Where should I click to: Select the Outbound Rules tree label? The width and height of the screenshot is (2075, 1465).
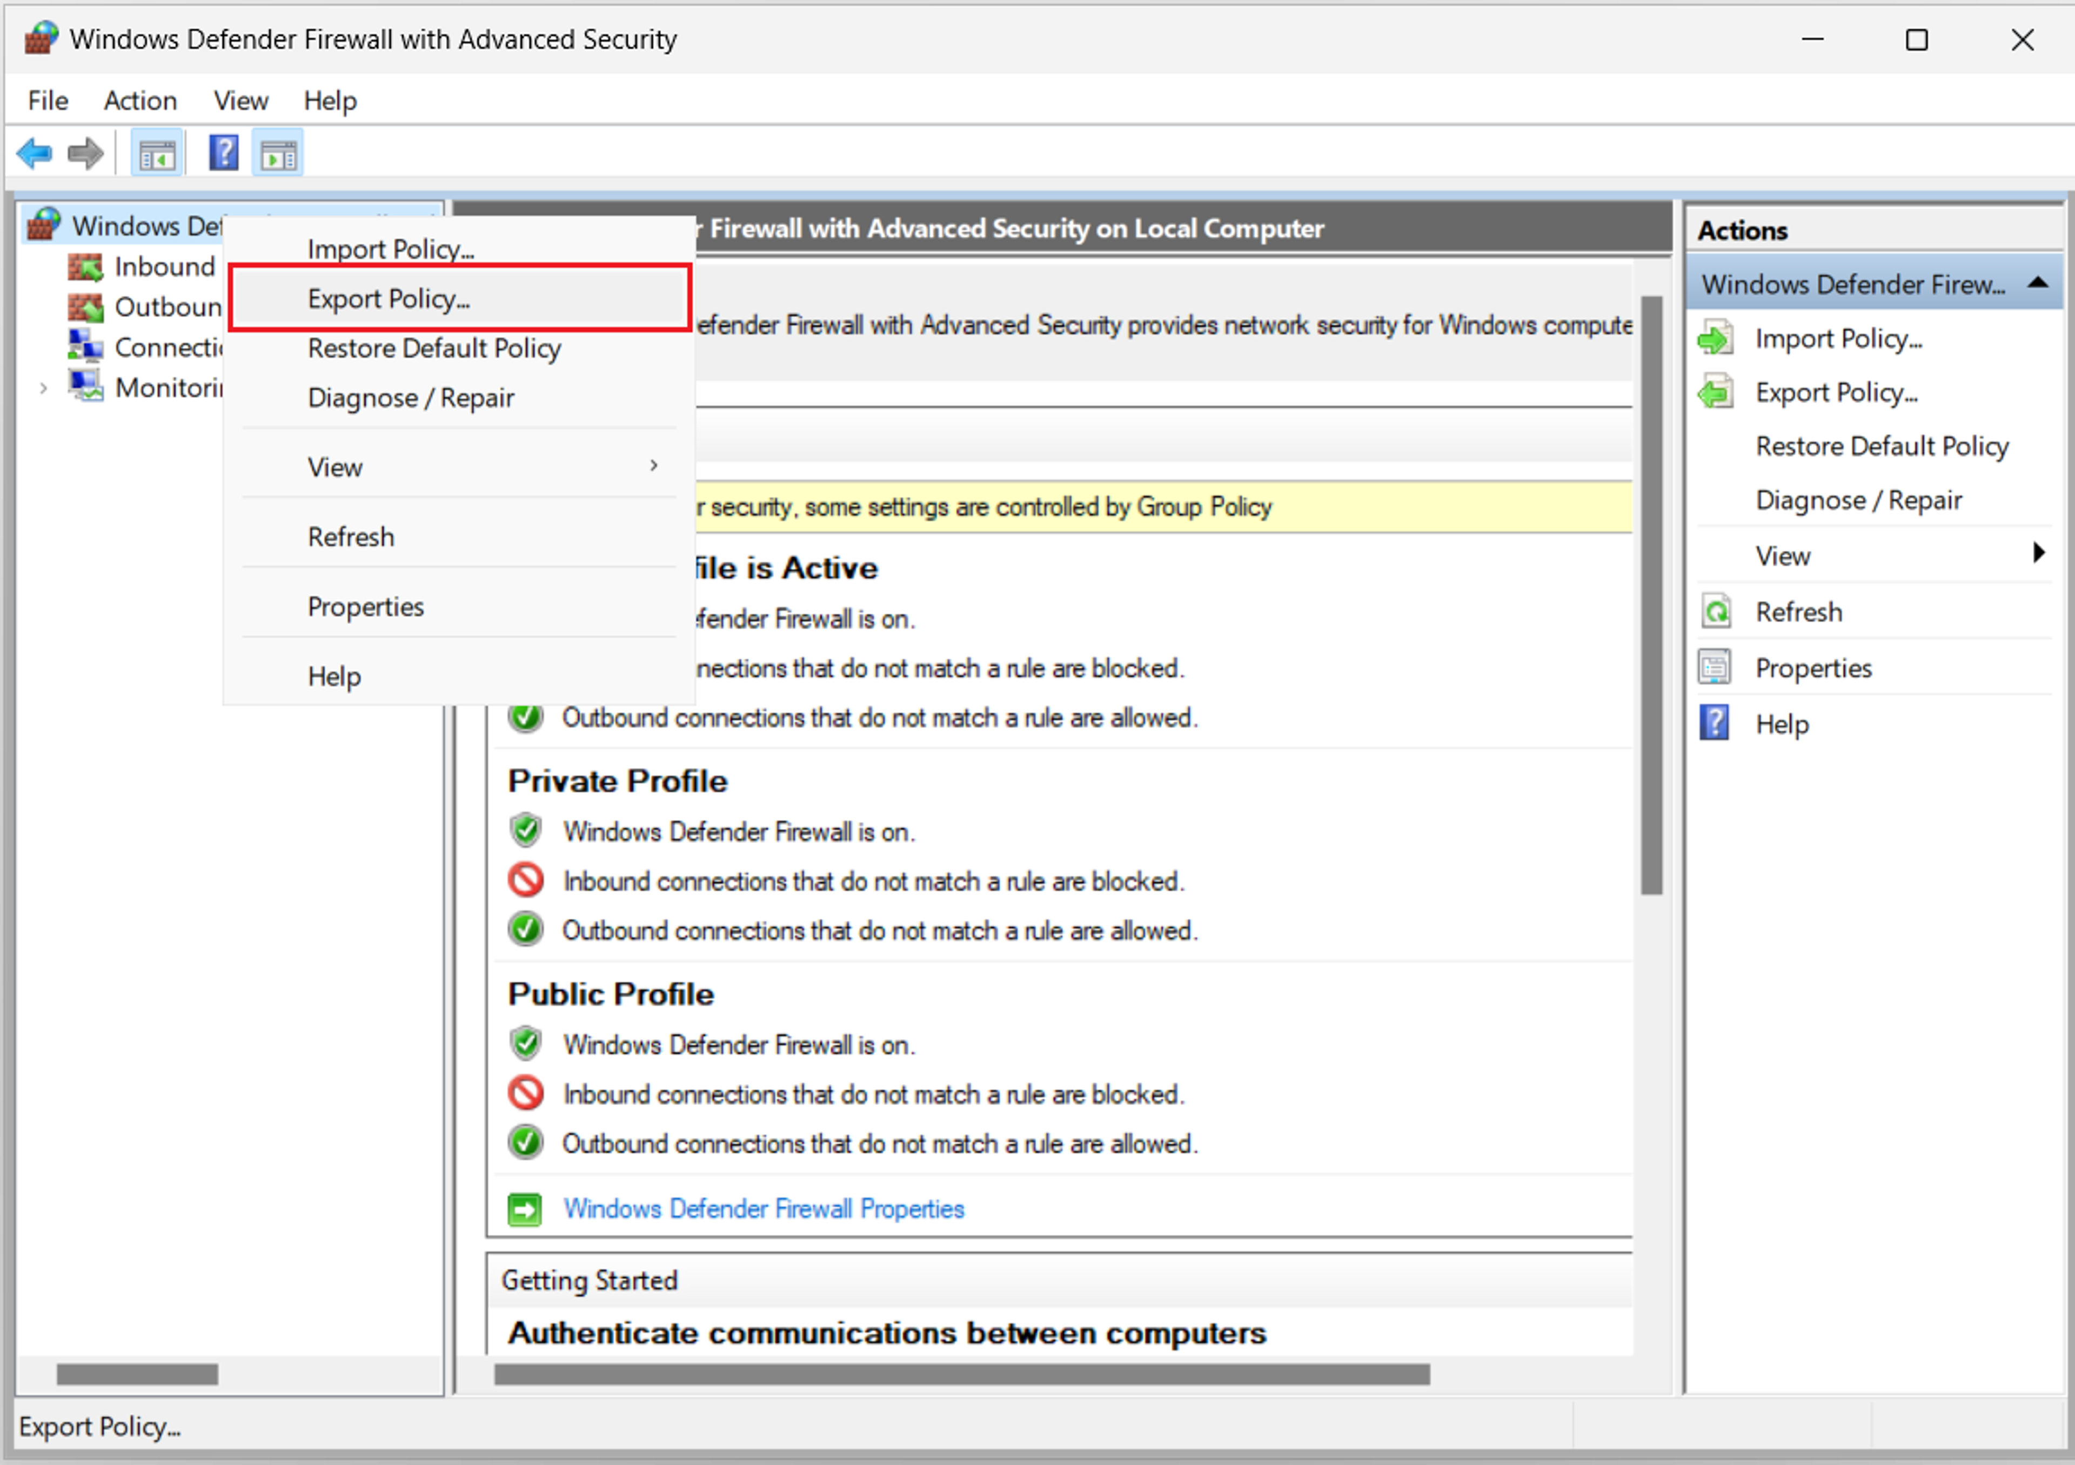(x=168, y=307)
